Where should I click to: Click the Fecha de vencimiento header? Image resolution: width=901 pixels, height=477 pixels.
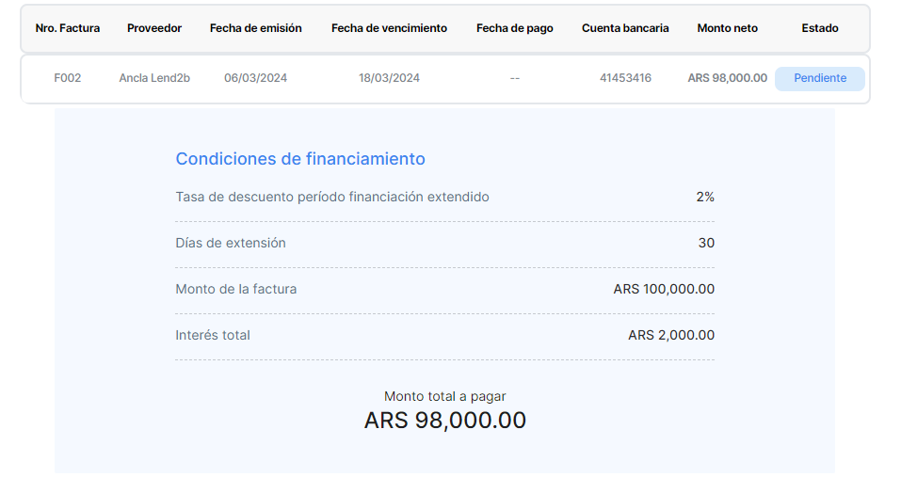click(389, 28)
